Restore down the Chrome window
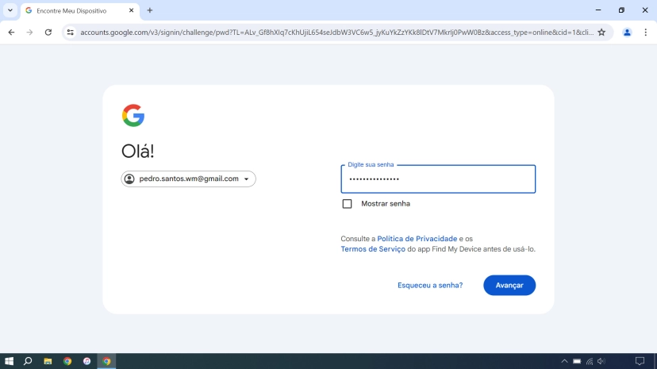 (621, 10)
